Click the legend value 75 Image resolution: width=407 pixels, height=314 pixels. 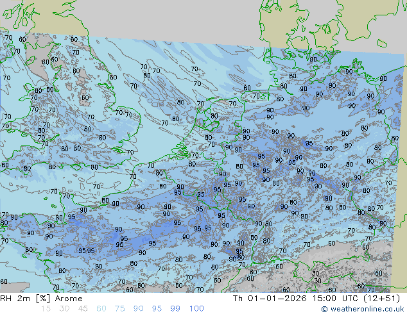[x=119, y=309]
